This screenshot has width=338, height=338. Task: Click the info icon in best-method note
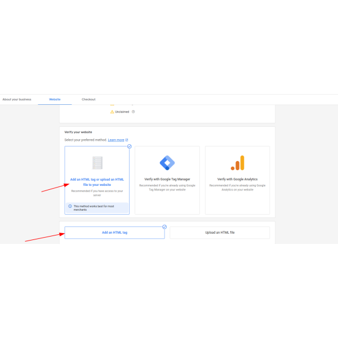tap(70, 206)
